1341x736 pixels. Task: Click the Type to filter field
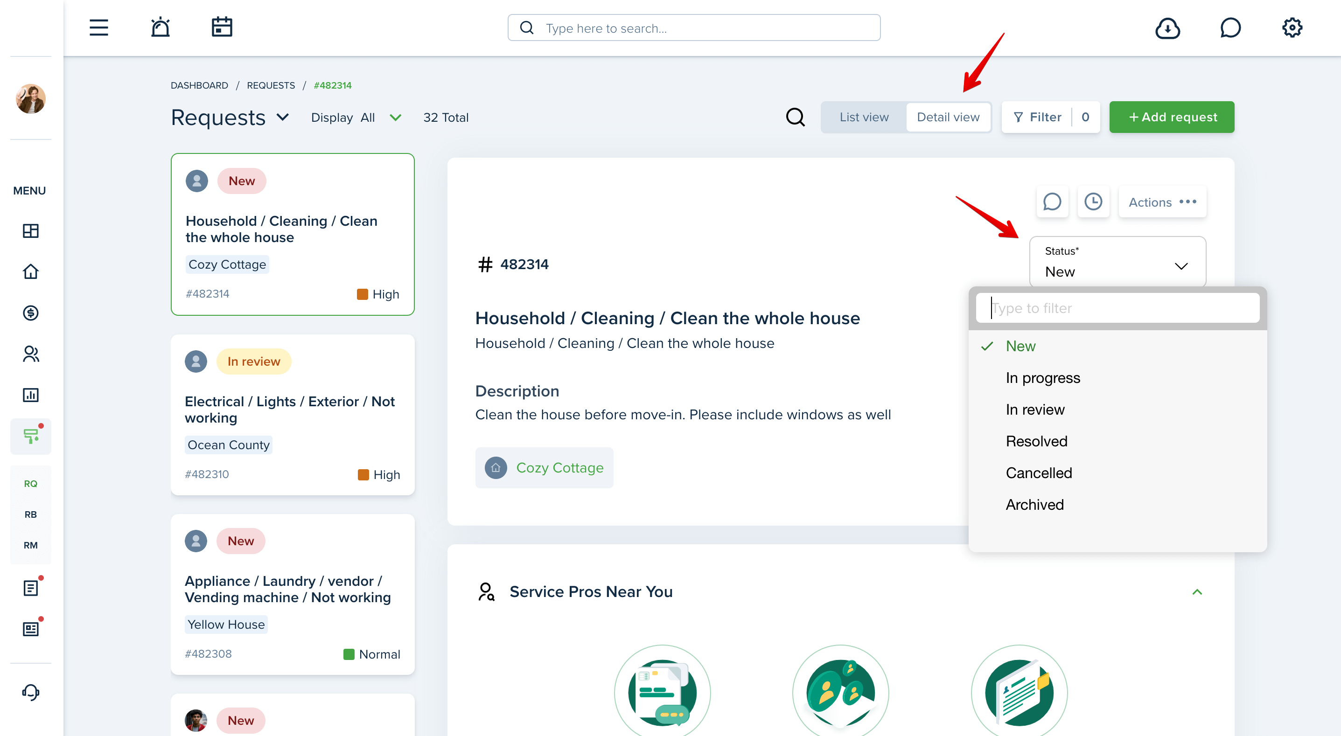(1117, 308)
